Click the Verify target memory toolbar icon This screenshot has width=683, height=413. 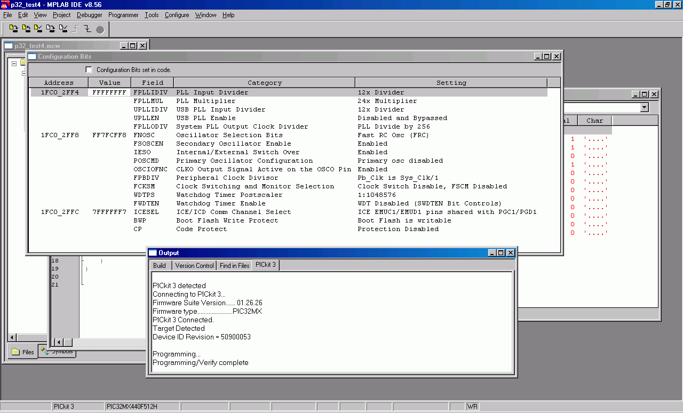38,28
